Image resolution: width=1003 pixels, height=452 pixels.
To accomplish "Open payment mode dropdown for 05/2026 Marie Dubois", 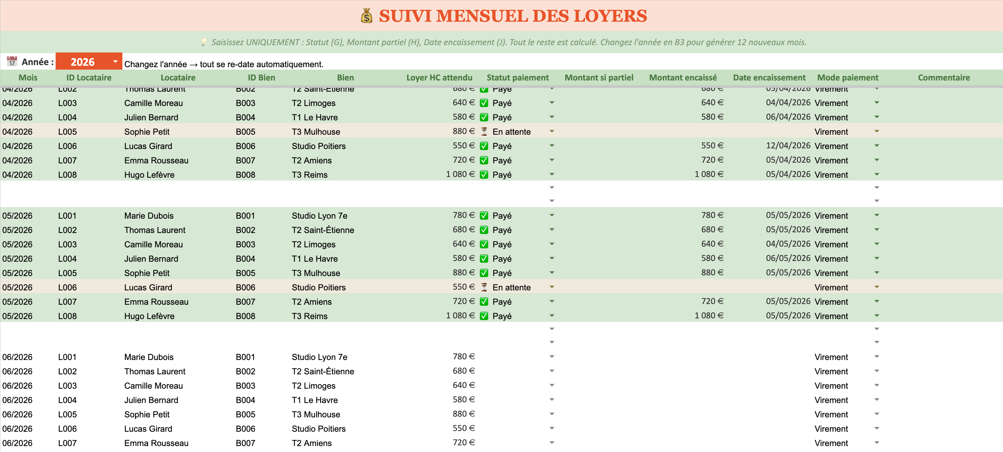I will tap(876, 215).
